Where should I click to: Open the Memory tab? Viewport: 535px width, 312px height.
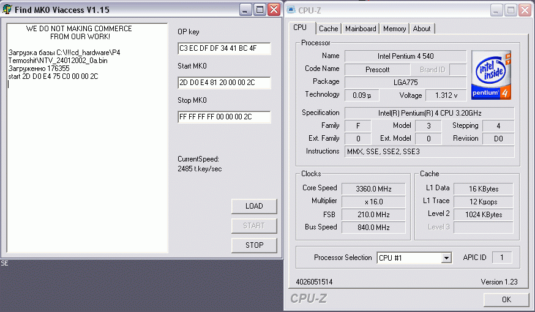394,29
